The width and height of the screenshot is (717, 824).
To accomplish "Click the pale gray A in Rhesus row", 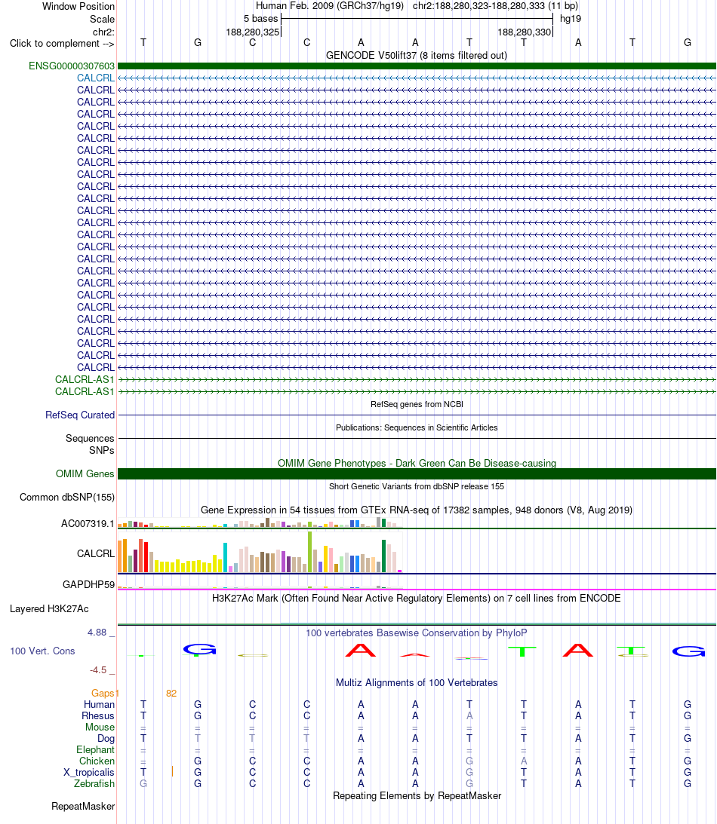I will [469, 715].
